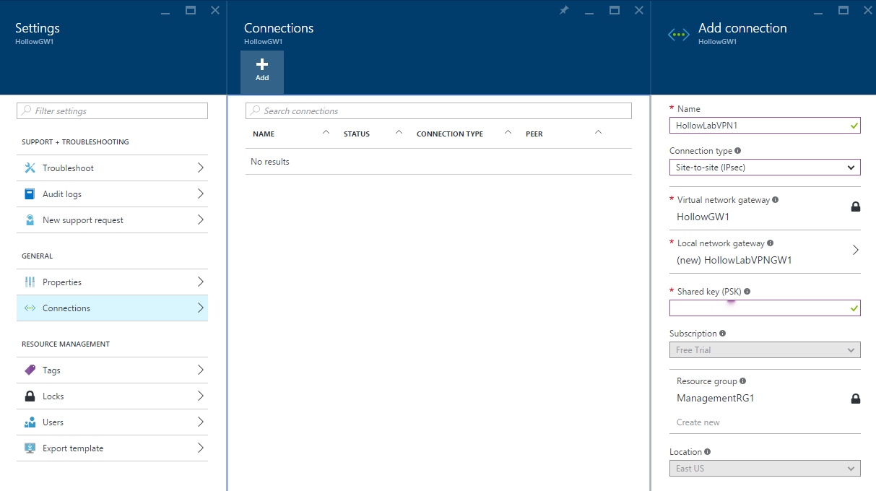Click info icon next to Resource group
Image resolution: width=876 pixels, height=491 pixels.
click(x=742, y=381)
